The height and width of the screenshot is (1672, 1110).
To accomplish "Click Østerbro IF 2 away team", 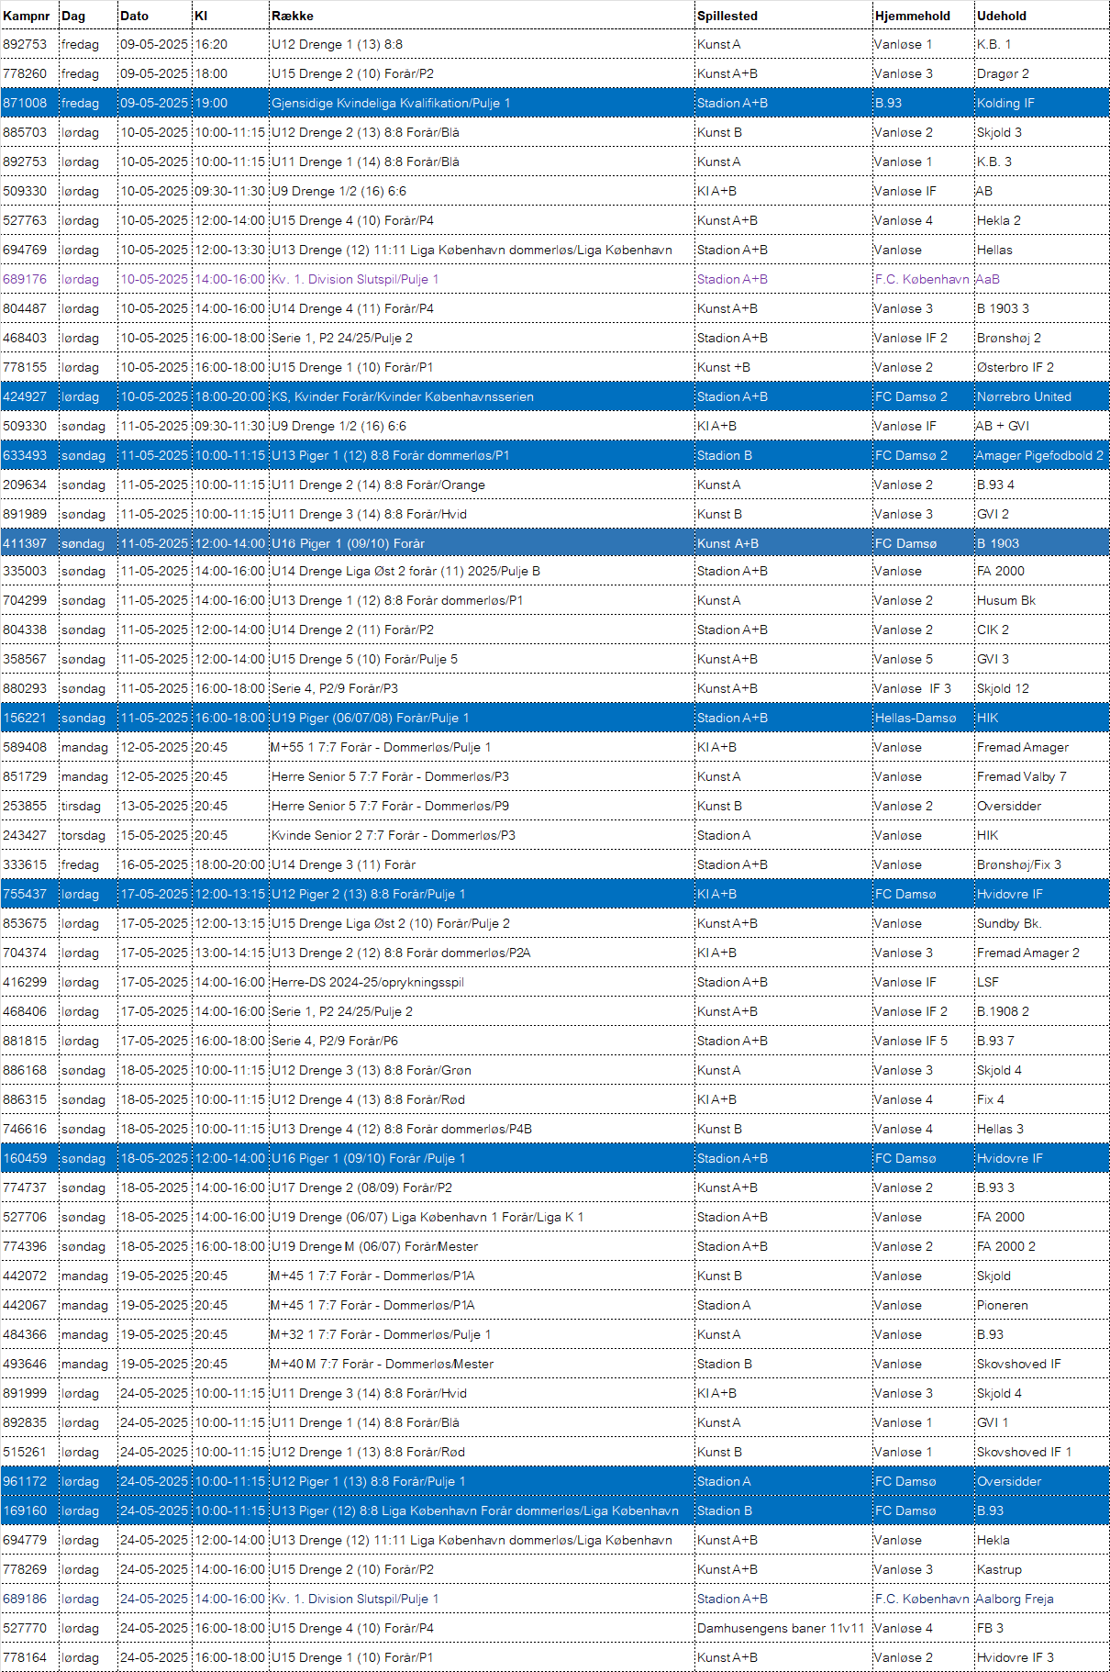I will 1016,367.
